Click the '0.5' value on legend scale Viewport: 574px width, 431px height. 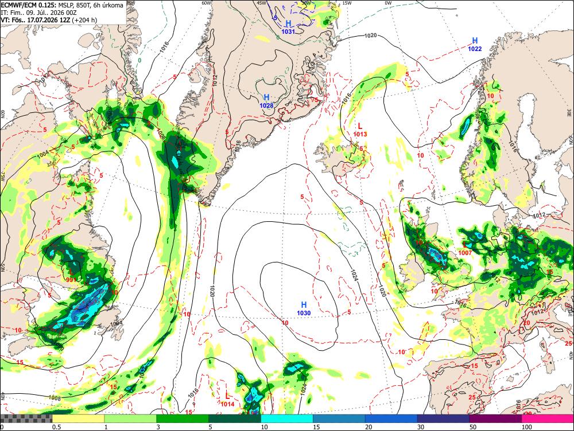(x=56, y=427)
